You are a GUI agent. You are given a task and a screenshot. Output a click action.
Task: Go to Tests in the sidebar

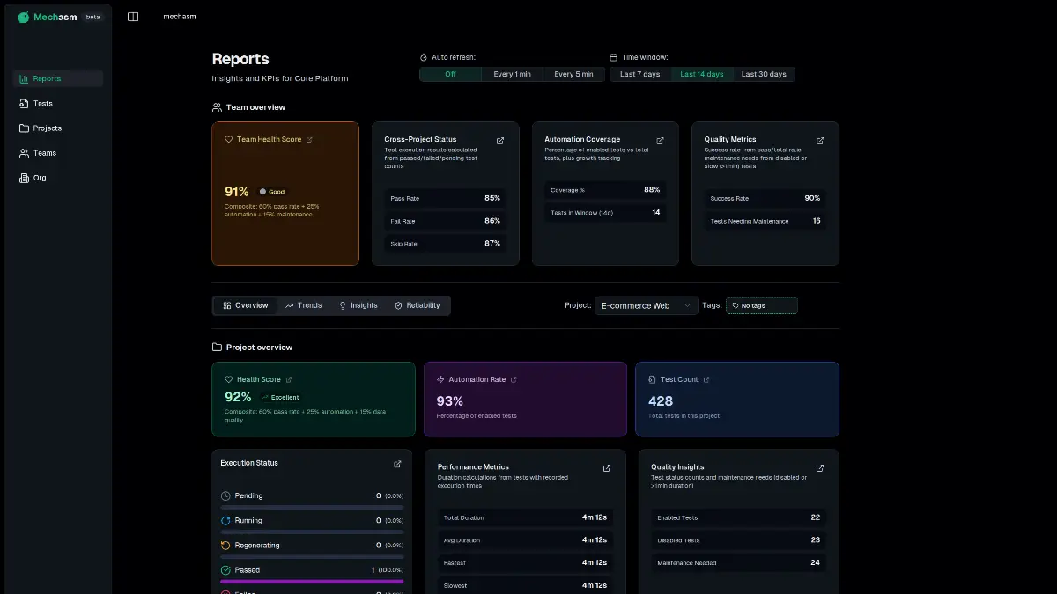[x=42, y=104]
